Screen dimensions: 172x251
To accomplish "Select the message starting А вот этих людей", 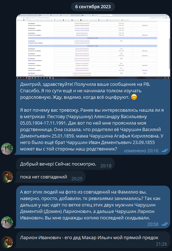I will (92, 207).
